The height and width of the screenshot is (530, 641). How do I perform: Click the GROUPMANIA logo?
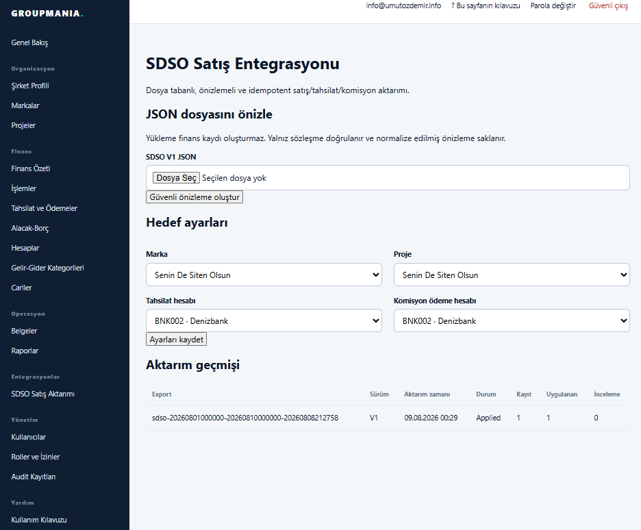(x=47, y=14)
